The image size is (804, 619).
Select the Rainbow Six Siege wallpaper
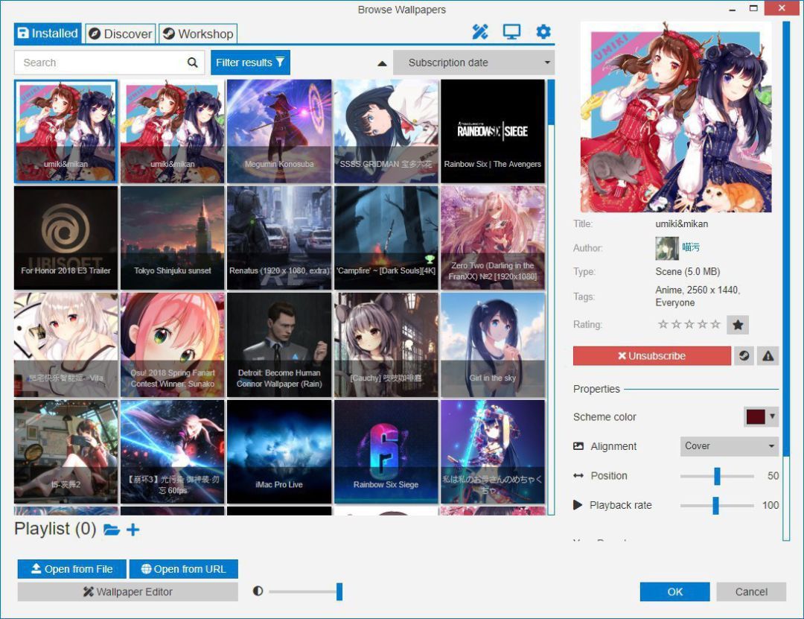[386, 451]
